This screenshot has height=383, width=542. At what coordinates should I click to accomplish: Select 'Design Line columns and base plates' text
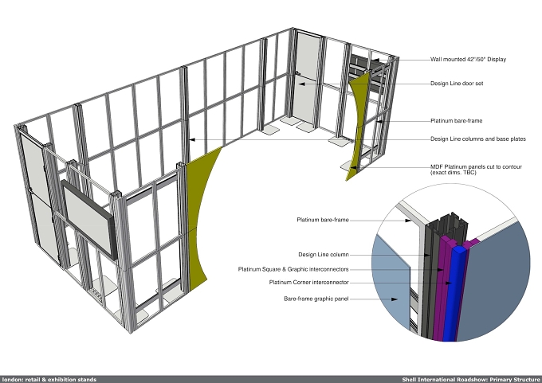pos(478,139)
